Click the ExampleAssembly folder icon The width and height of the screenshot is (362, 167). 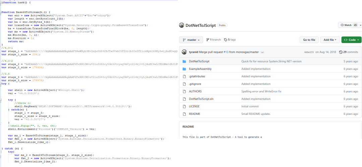coord(184,69)
